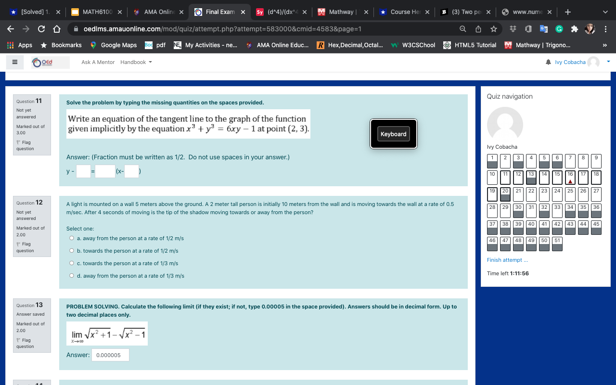
Task: Click Finish attempt link
Action: coord(507,260)
